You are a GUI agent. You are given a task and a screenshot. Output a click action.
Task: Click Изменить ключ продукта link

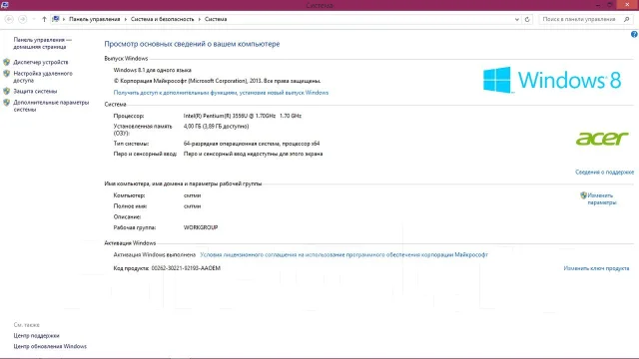click(596, 268)
